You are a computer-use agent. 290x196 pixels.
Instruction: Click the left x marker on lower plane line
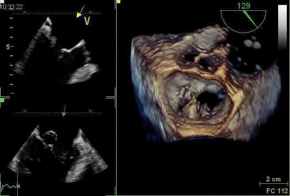[x=25, y=111]
